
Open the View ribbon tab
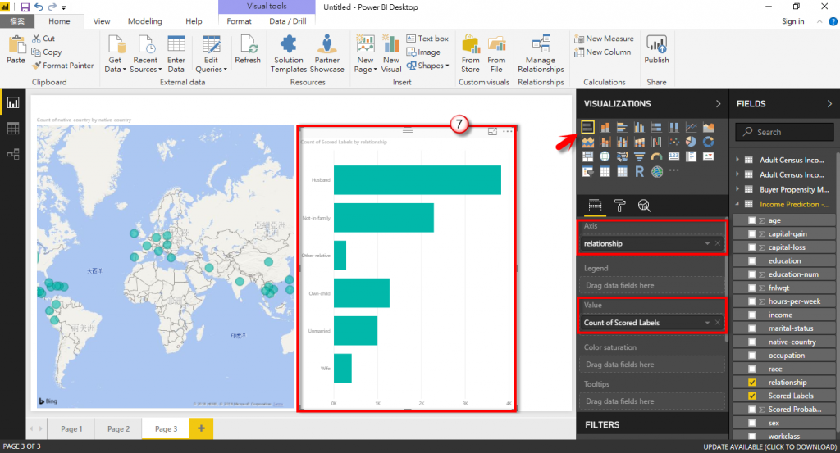pyautogui.click(x=101, y=21)
